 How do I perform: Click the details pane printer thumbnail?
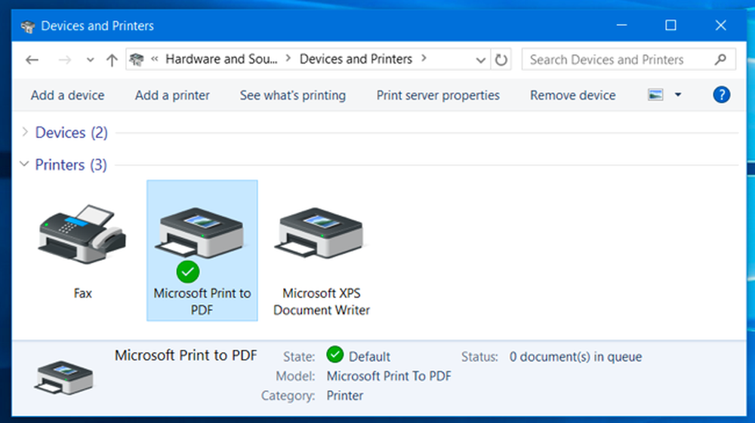click(63, 378)
